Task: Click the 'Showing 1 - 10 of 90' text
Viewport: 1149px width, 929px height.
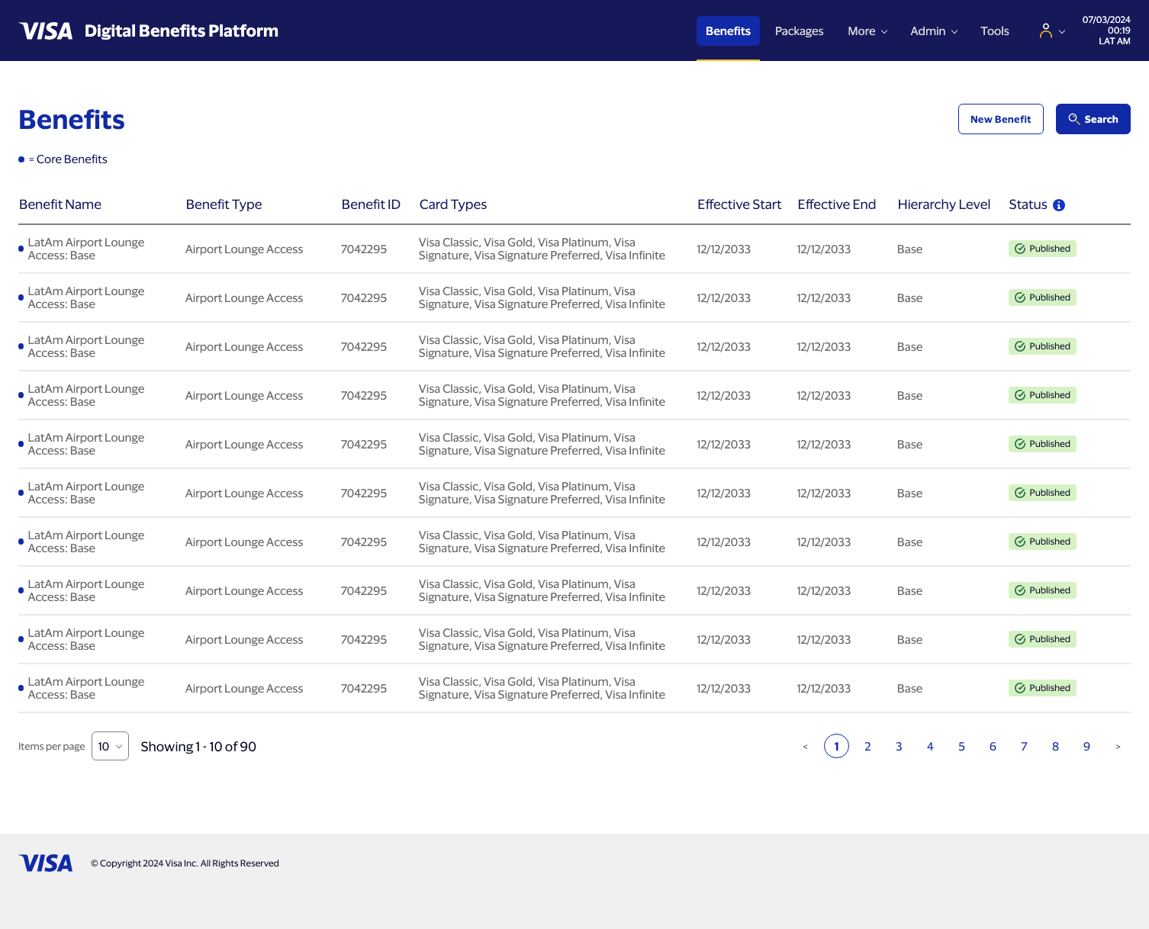Action: tap(198, 747)
